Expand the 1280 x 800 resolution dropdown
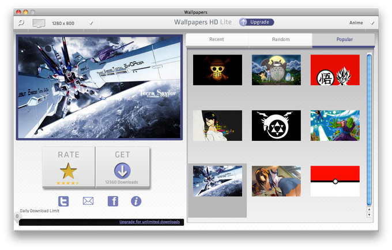The height and width of the screenshot is (250, 392). point(91,23)
